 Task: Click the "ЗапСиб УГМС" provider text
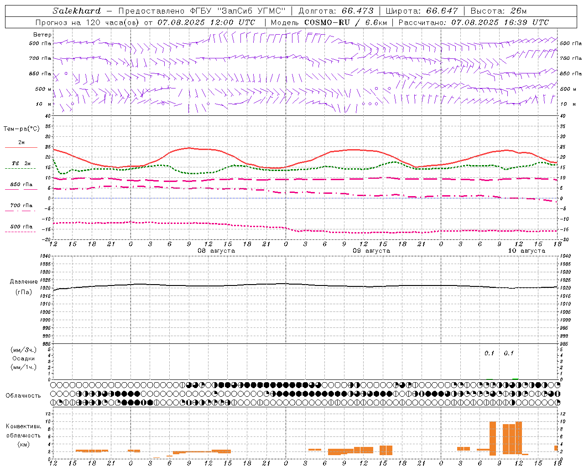[252, 11]
